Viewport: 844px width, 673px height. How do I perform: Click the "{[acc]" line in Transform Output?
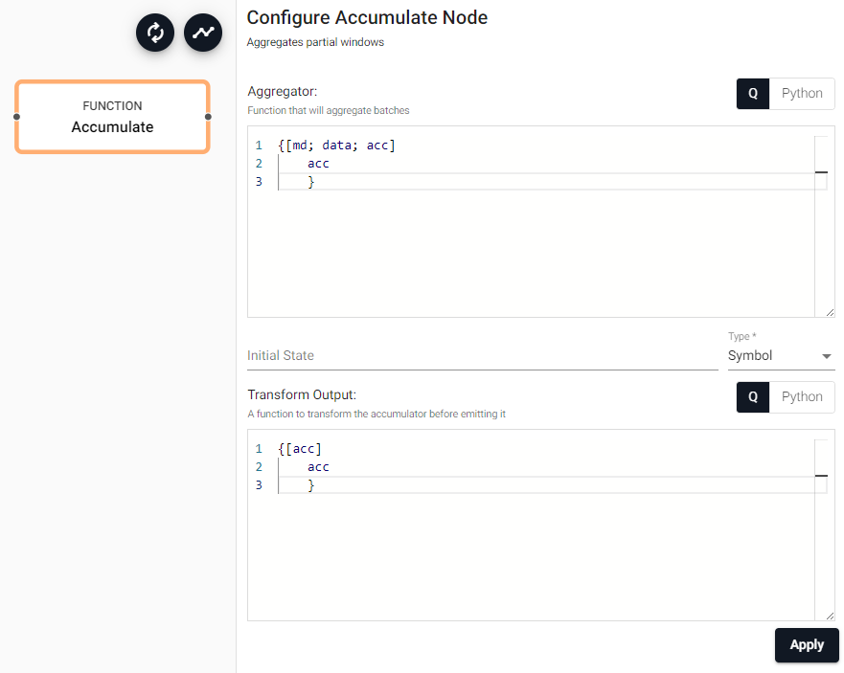(x=300, y=449)
